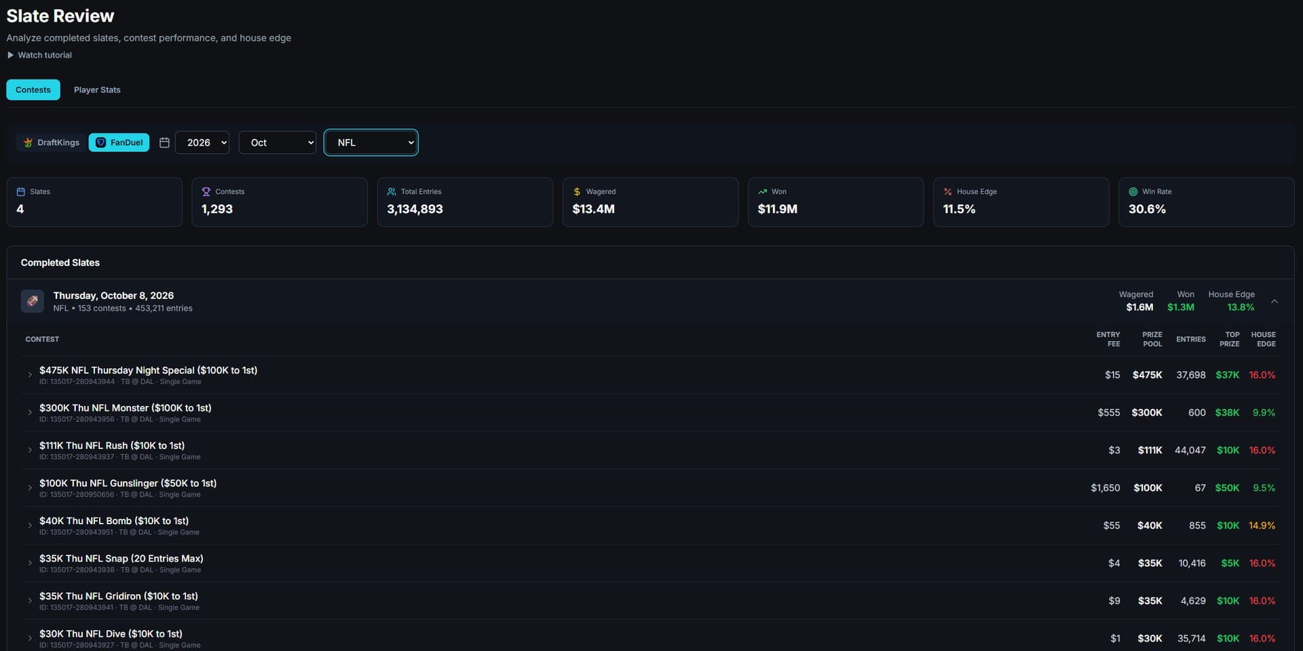Expand the $35K Thu NFL Snap row

point(30,563)
